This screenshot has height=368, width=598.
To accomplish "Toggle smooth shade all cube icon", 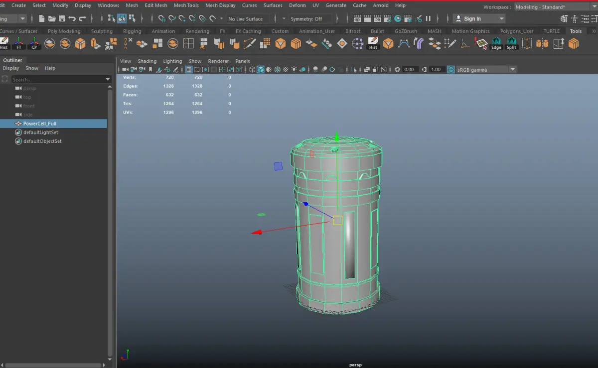I will 261,70.
